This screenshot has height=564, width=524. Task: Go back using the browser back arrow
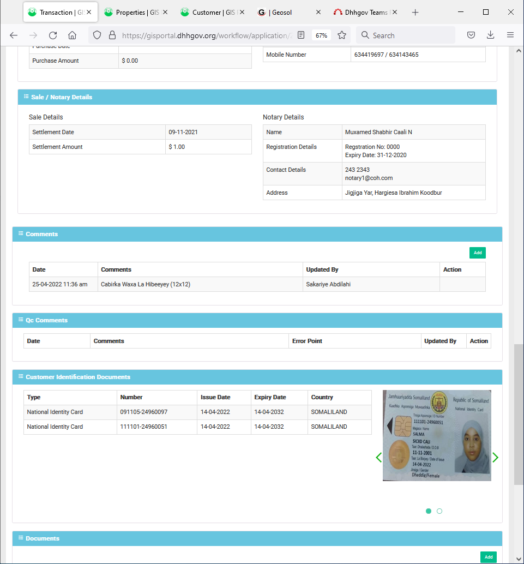(x=14, y=35)
